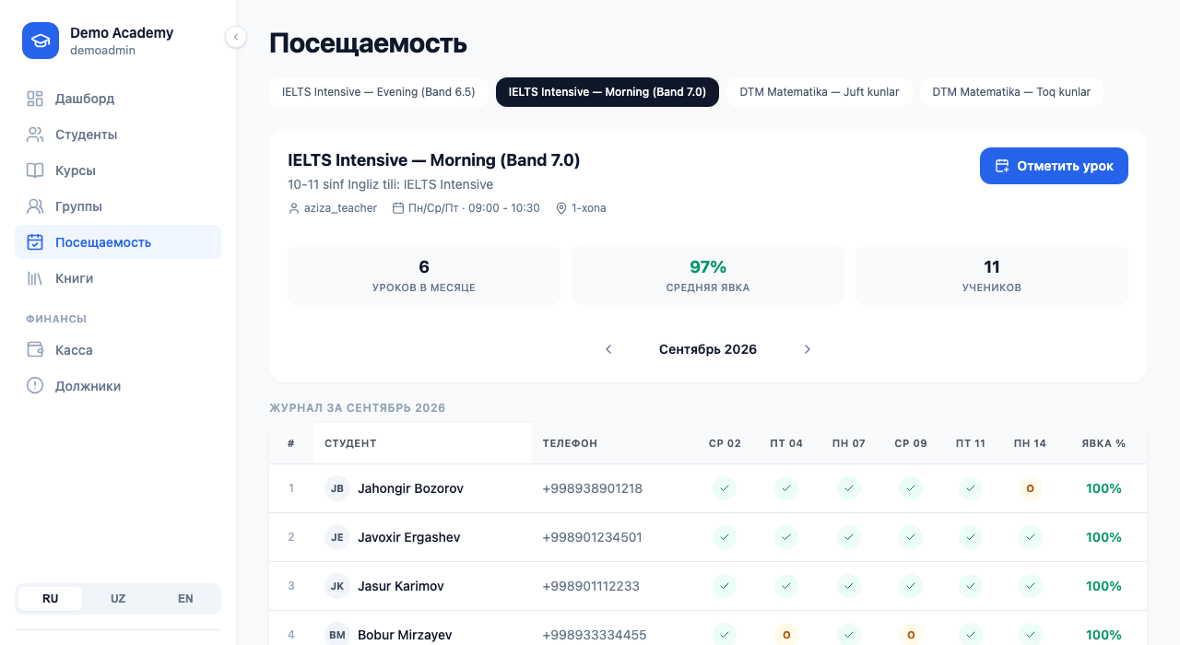
Task: Click Bobur Mirzayev's СР 09 orange mark
Action: (911, 635)
